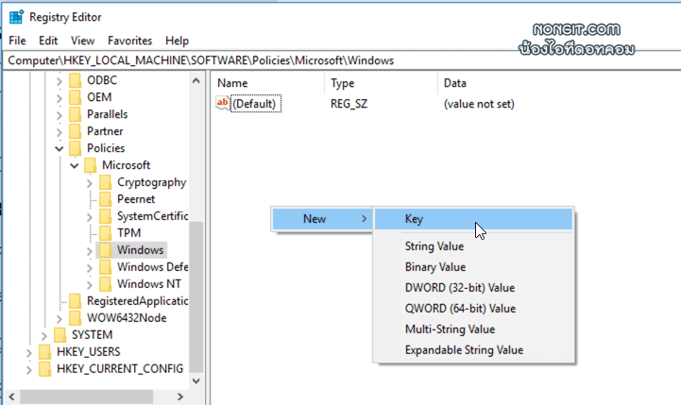Click the folder icon next to ODBC
The image size is (681, 405).
75,80
